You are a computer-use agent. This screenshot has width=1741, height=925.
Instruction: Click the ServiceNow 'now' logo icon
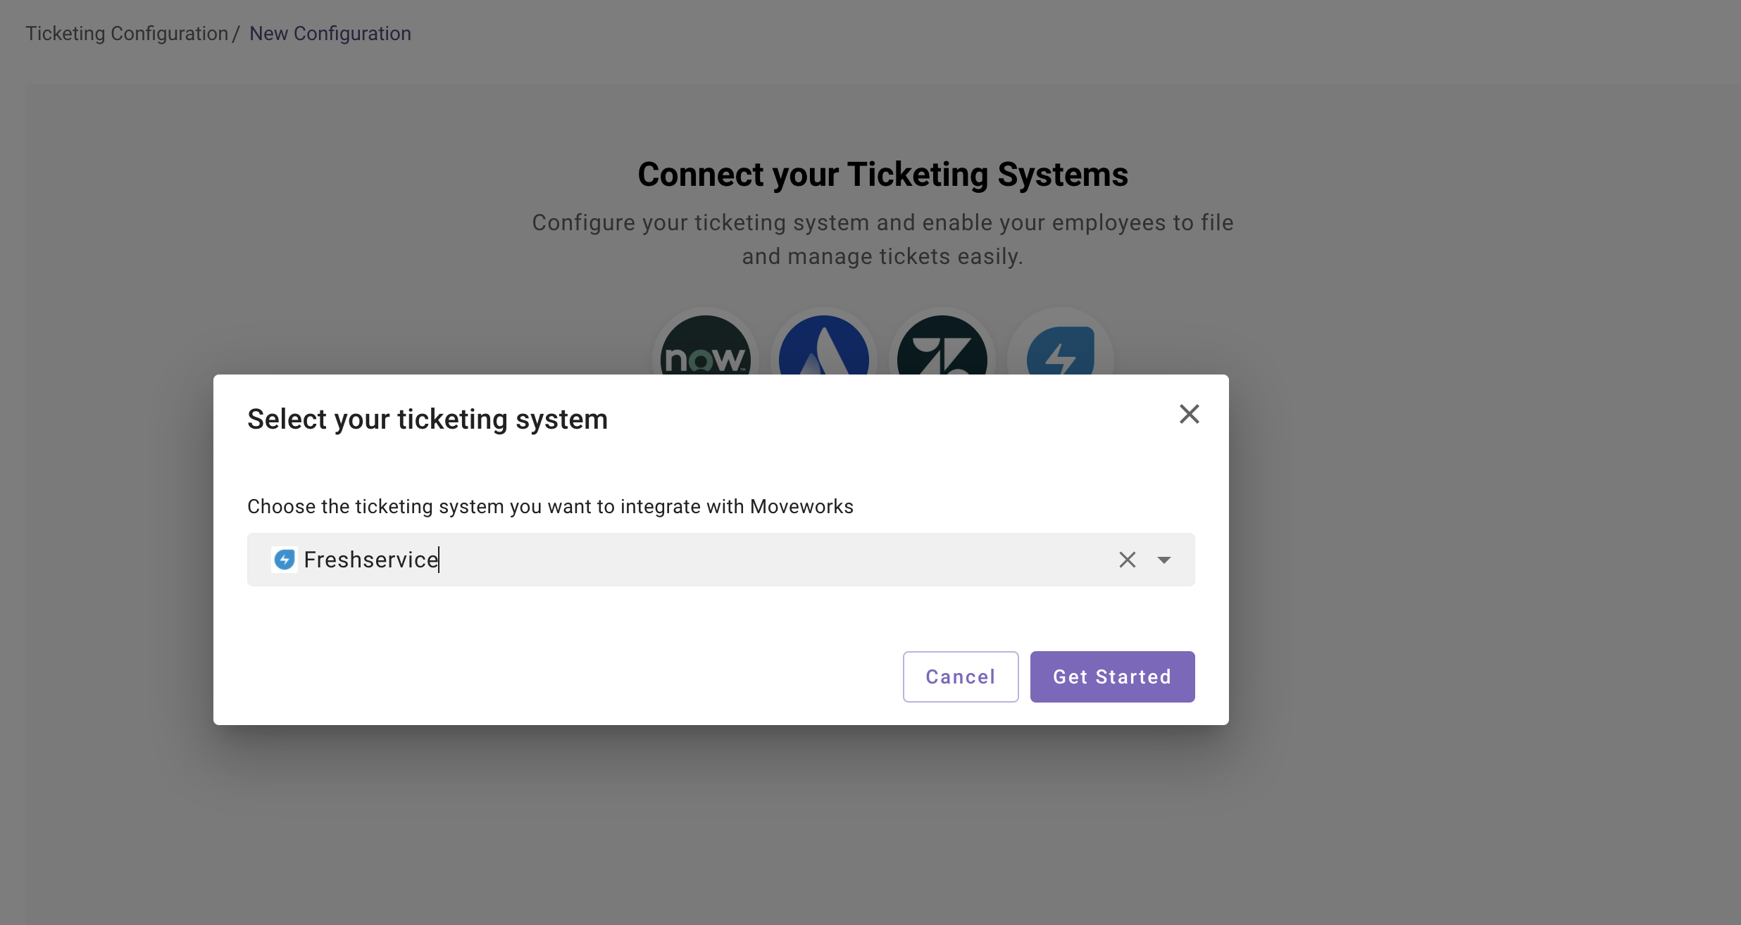point(705,348)
